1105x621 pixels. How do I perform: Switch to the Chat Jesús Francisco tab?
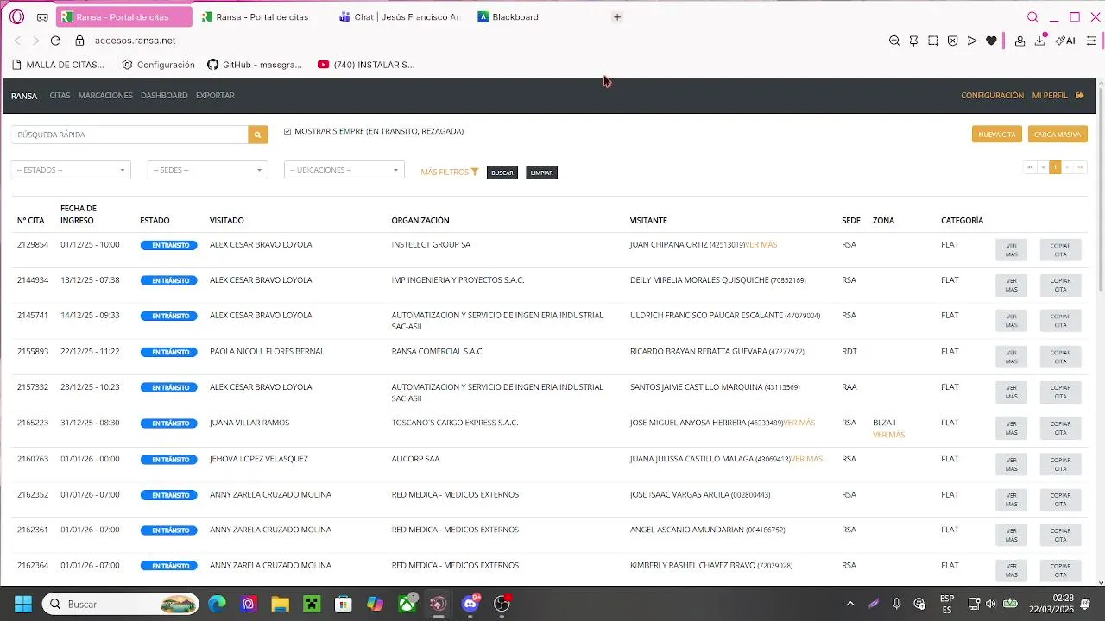tap(401, 17)
